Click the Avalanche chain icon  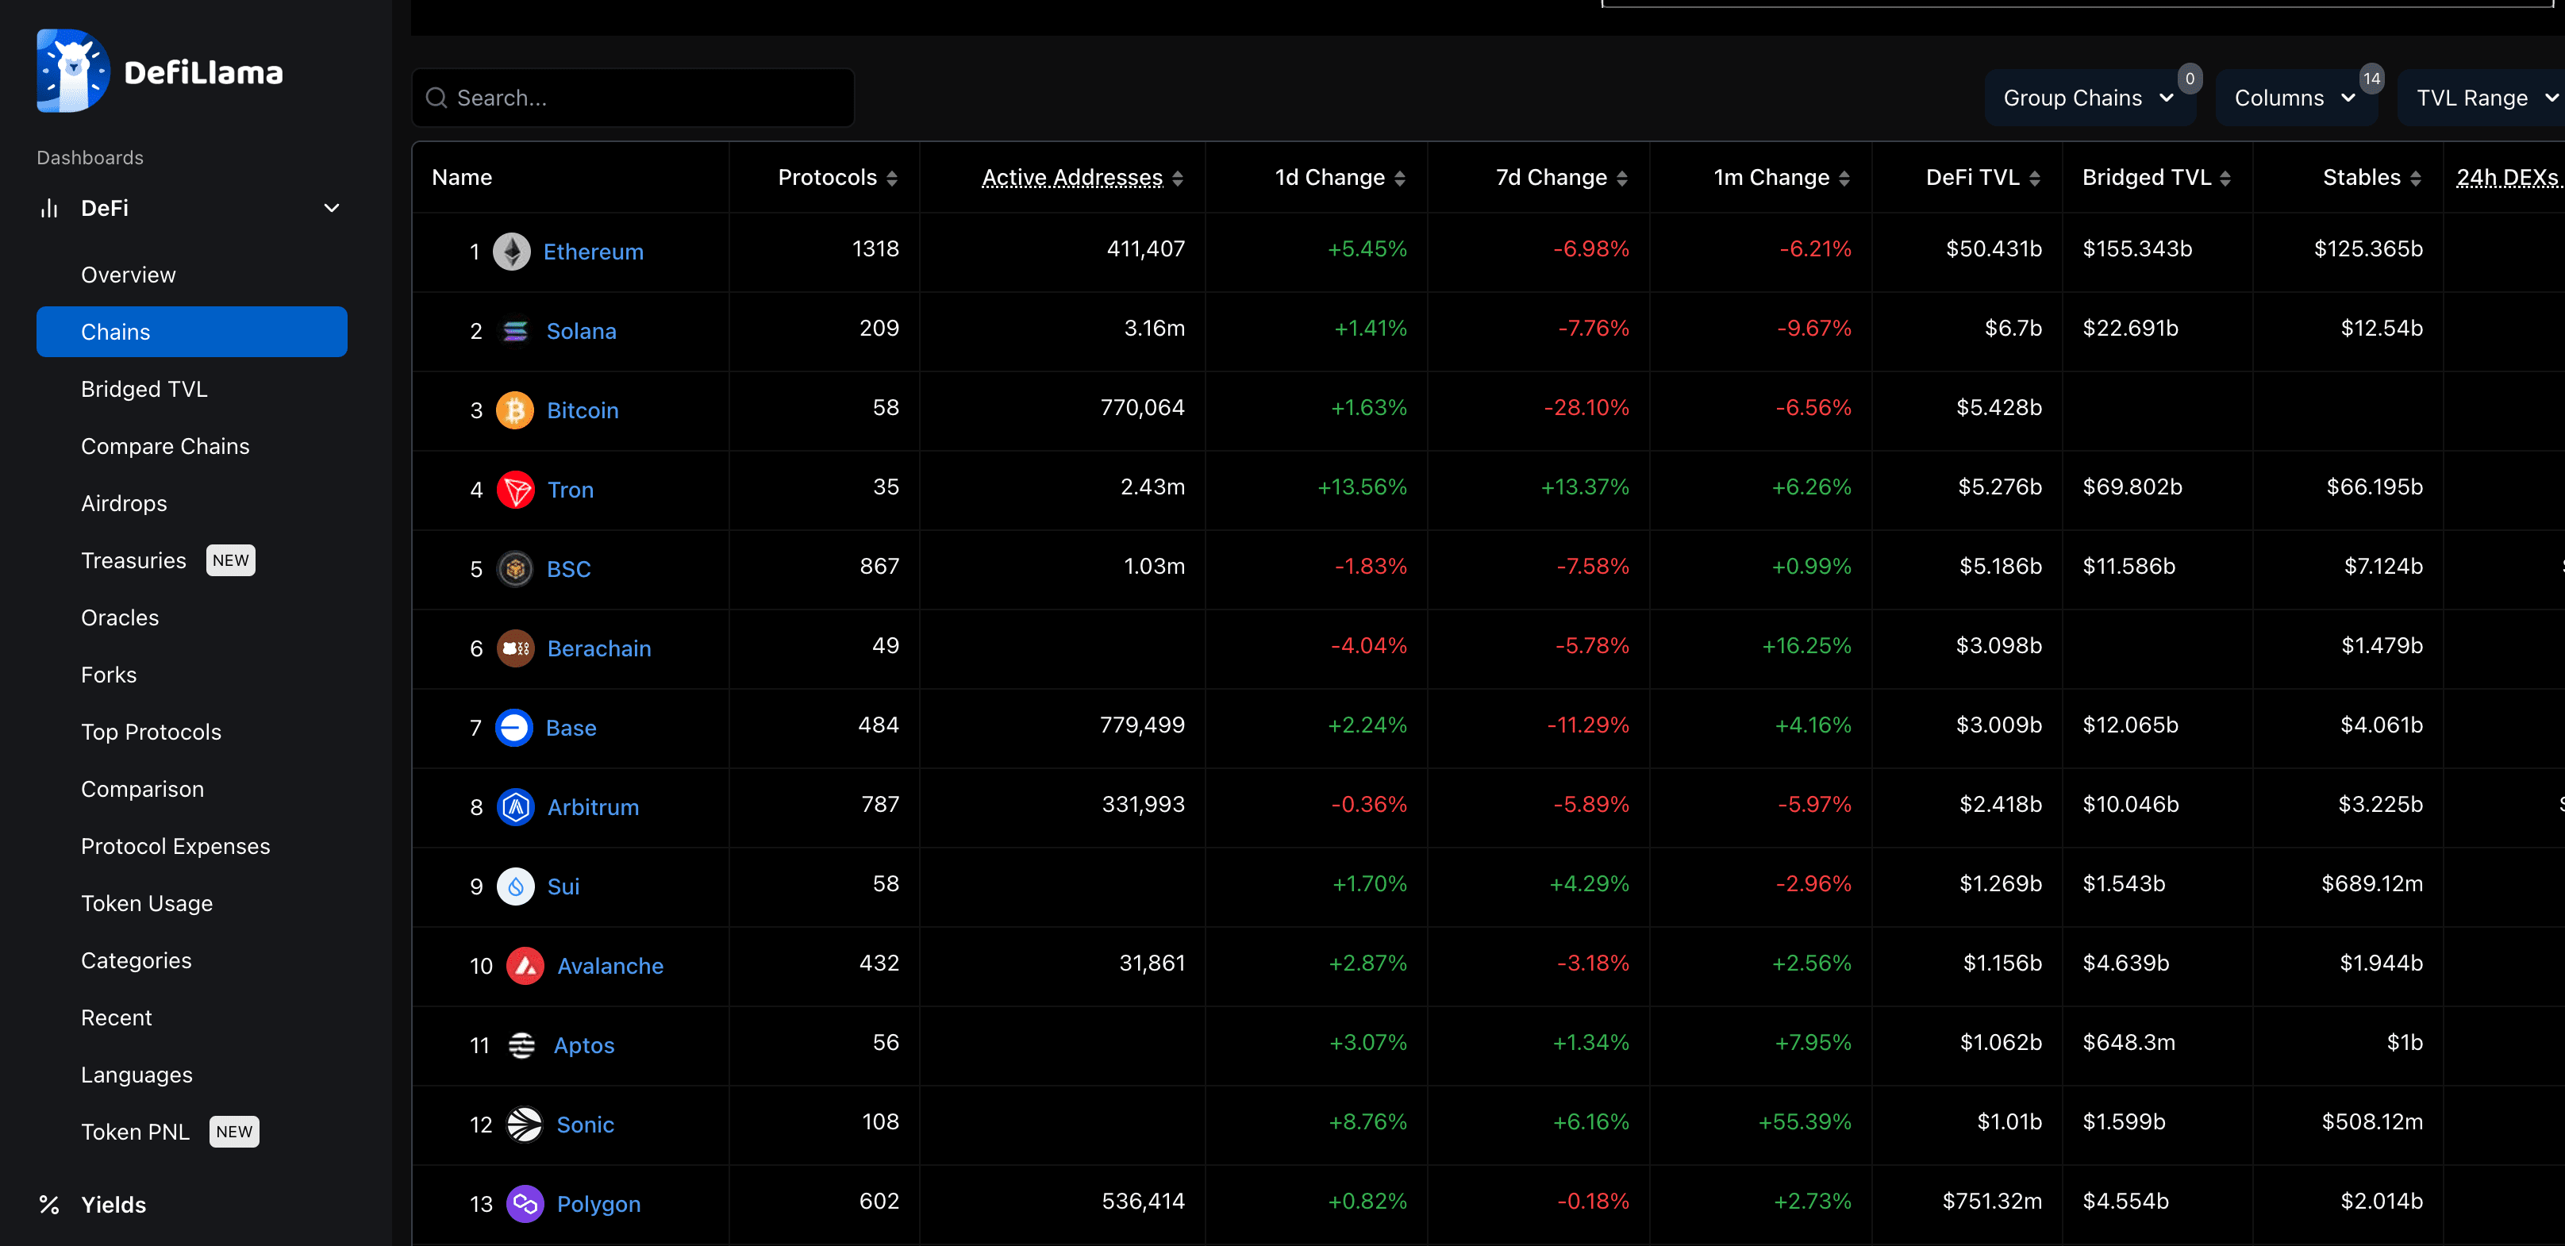525,966
